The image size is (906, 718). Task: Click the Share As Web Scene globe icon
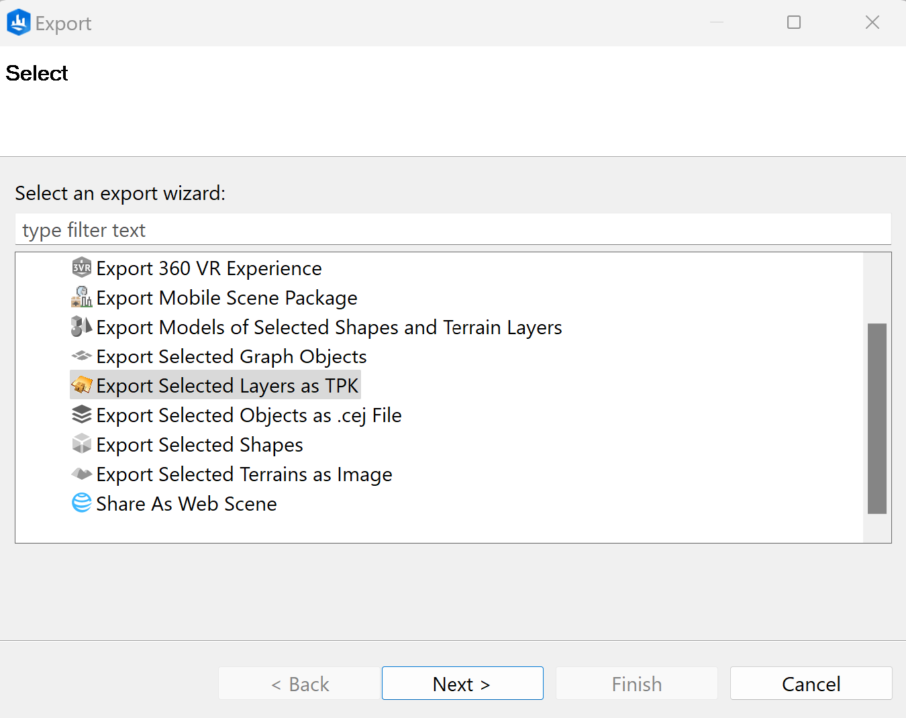pos(81,503)
